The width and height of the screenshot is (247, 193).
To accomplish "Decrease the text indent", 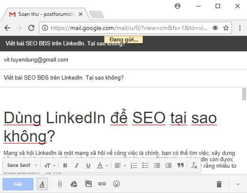I will point(157,166).
